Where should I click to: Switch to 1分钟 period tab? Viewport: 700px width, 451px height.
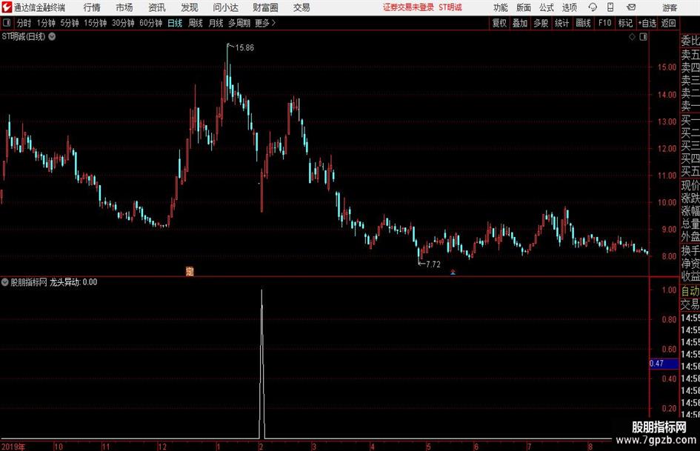click(x=45, y=23)
